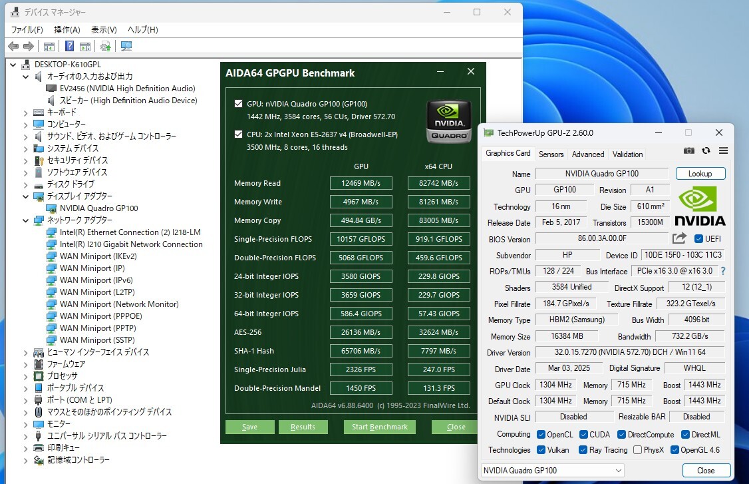Select WAN Miniport (PPPOE) device
749x484 pixels.
[x=101, y=316]
